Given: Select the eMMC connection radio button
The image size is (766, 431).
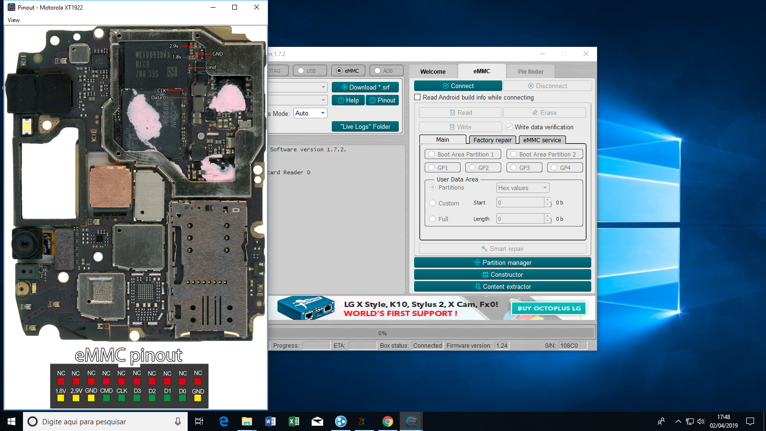Looking at the screenshot, I should (339, 71).
